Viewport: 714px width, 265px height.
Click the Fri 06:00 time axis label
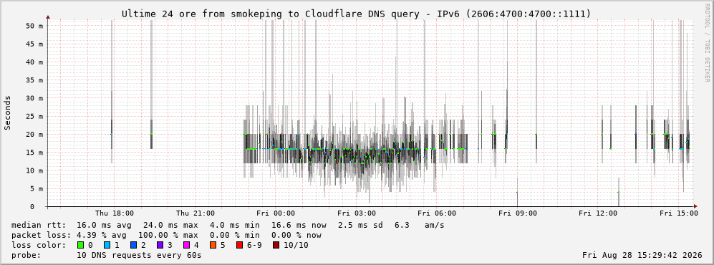pyautogui.click(x=437, y=213)
